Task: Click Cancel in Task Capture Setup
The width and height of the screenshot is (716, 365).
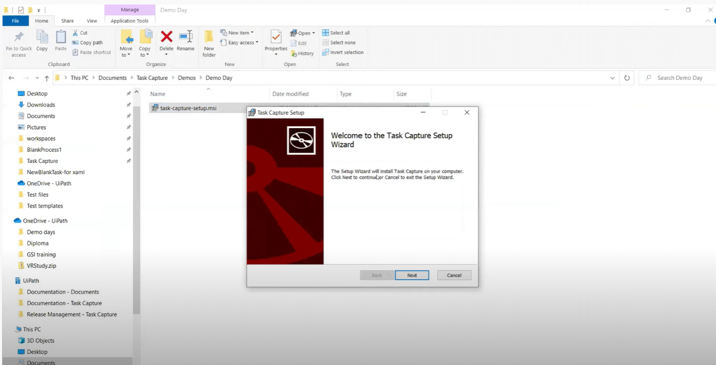Action: [x=454, y=275]
